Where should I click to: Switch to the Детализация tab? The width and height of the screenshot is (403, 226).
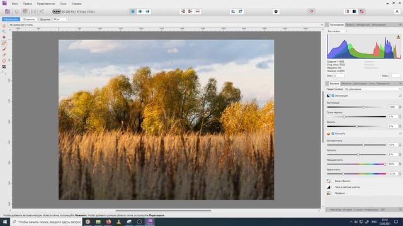[x=360, y=83]
